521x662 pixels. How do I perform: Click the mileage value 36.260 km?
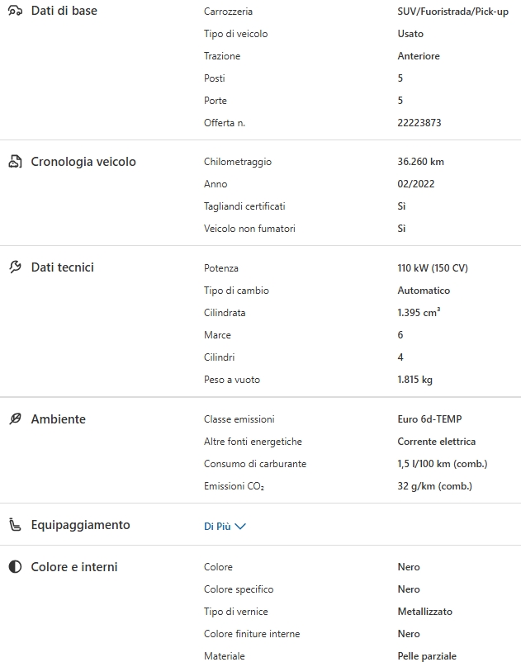(420, 162)
